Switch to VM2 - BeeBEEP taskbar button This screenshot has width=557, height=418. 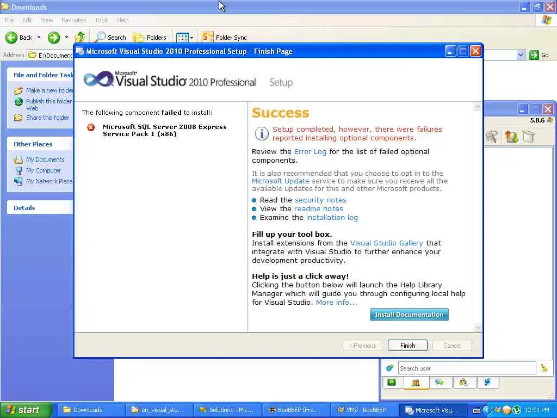coord(364,410)
